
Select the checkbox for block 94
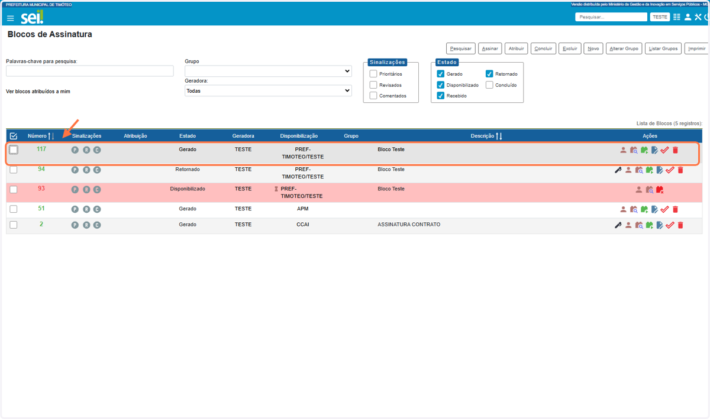14,170
